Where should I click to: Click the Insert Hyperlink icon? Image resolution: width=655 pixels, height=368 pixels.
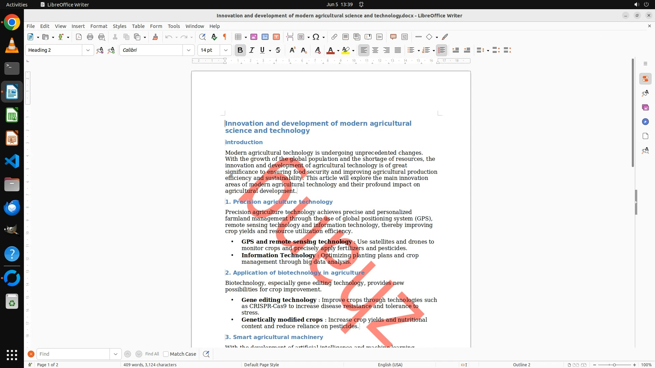point(334,37)
